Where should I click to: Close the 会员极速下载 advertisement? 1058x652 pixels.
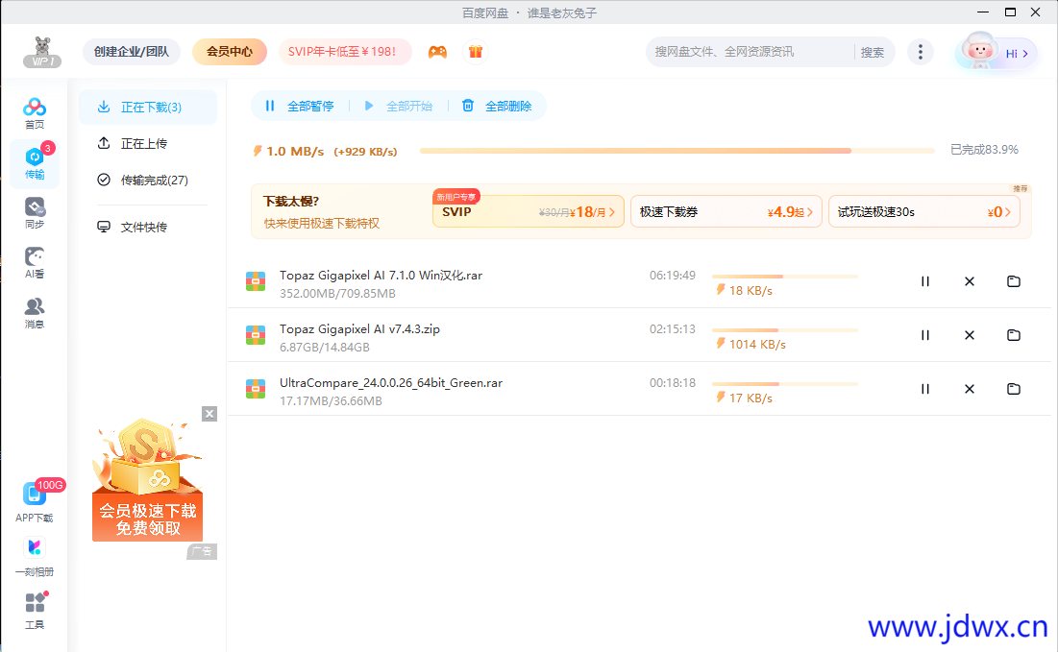pyautogui.click(x=209, y=414)
